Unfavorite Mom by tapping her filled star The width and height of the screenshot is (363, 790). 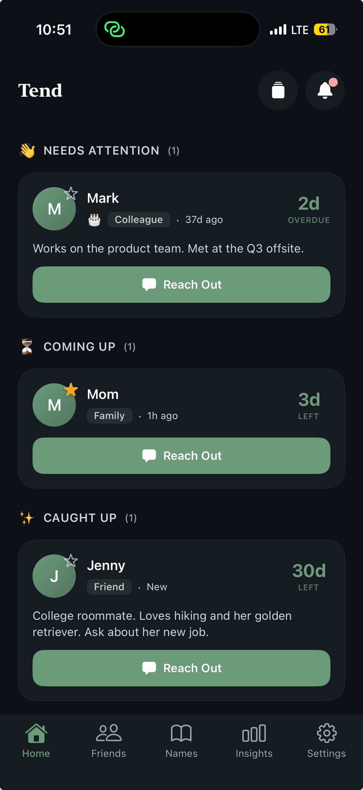click(70, 390)
